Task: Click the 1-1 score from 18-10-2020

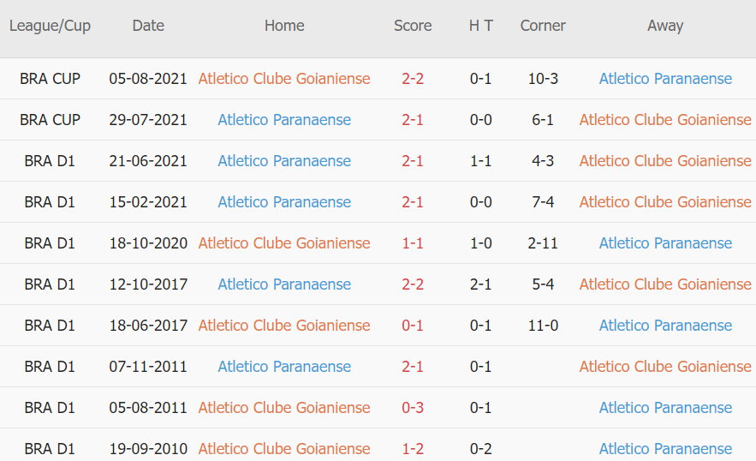Action: 413,242
